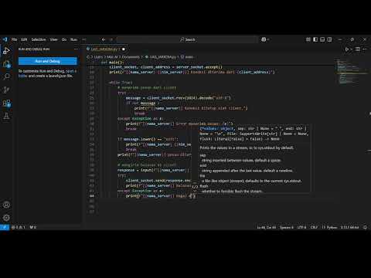
Task: Open the Go menu
Action: tap(64, 39)
